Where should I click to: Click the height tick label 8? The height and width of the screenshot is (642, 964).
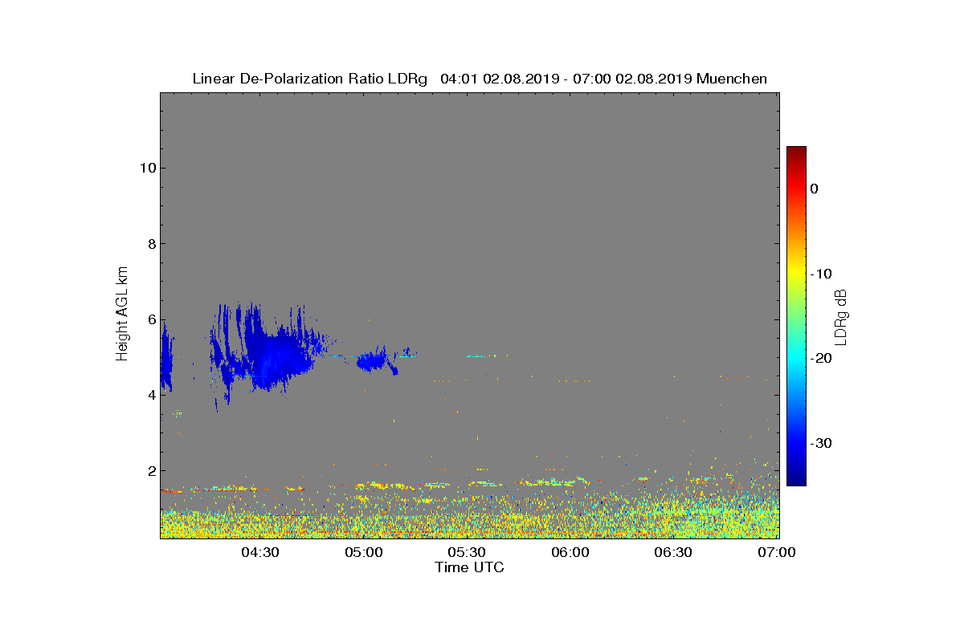[x=152, y=244]
